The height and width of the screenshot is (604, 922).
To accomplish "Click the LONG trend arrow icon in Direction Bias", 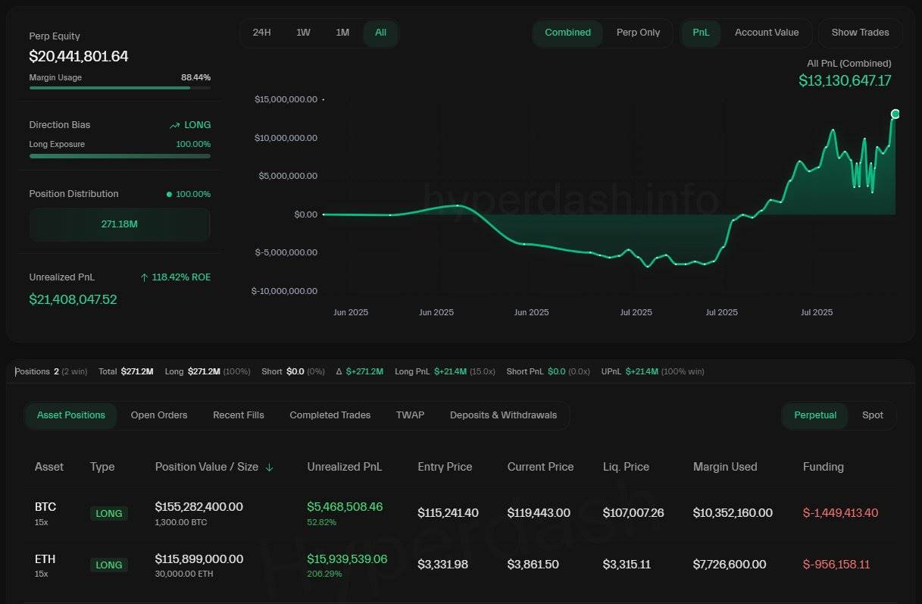I will pos(175,125).
